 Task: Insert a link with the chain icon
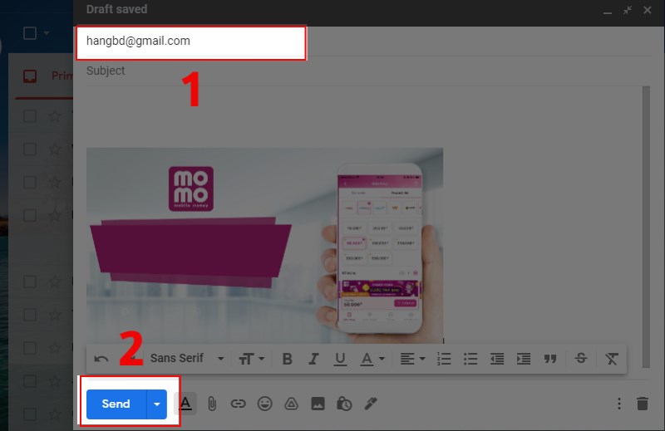tap(238, 404)
